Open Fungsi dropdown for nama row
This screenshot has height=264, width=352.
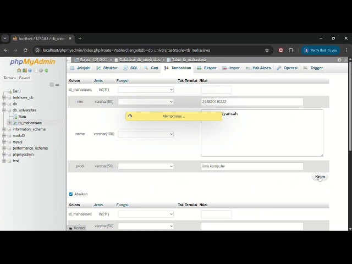146,134
